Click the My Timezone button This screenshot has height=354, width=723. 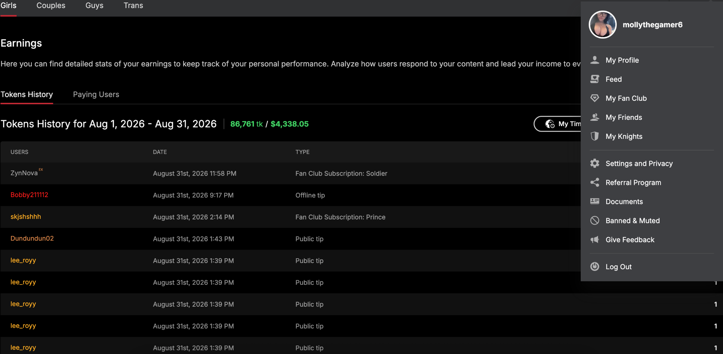558,124
